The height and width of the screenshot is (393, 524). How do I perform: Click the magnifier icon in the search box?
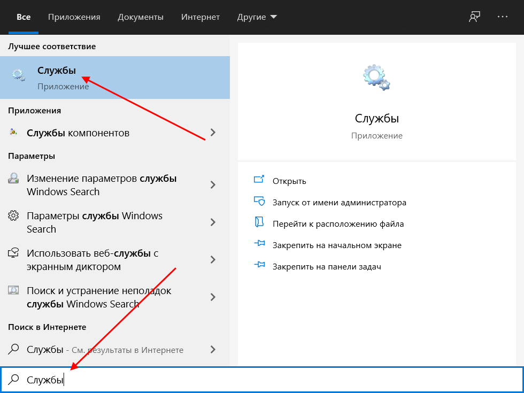(x=13, y=380)
